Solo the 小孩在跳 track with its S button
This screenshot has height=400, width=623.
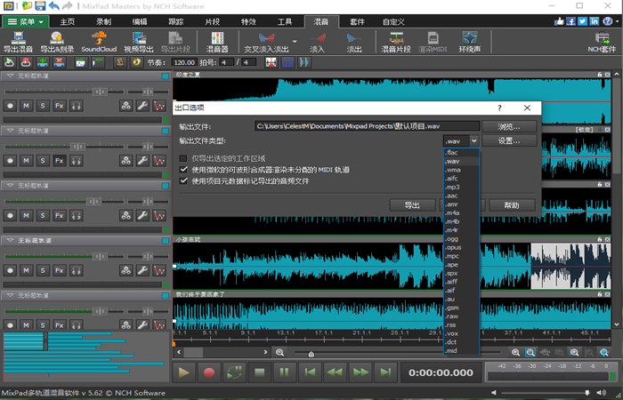click(x=43, y=270)
